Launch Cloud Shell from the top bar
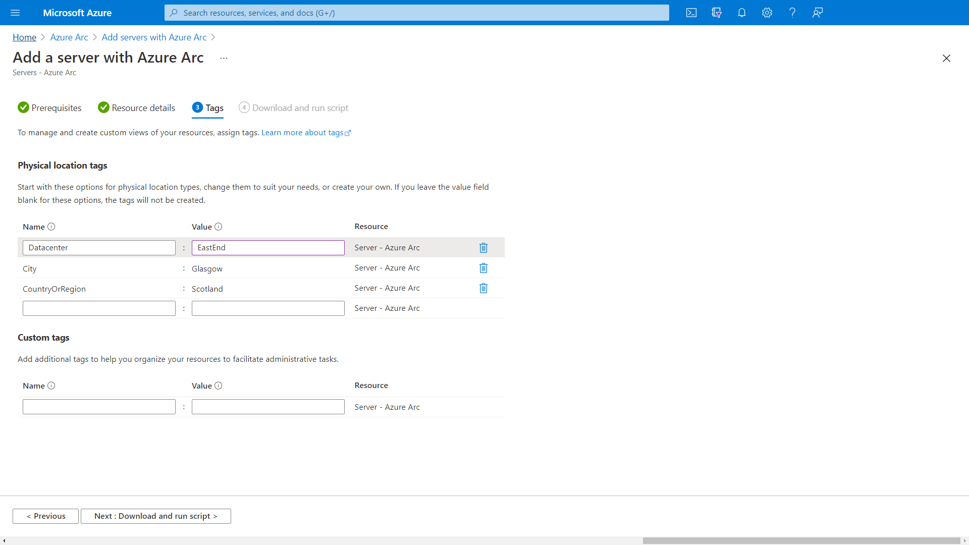The image size is (969, 545). pos(691,13)
